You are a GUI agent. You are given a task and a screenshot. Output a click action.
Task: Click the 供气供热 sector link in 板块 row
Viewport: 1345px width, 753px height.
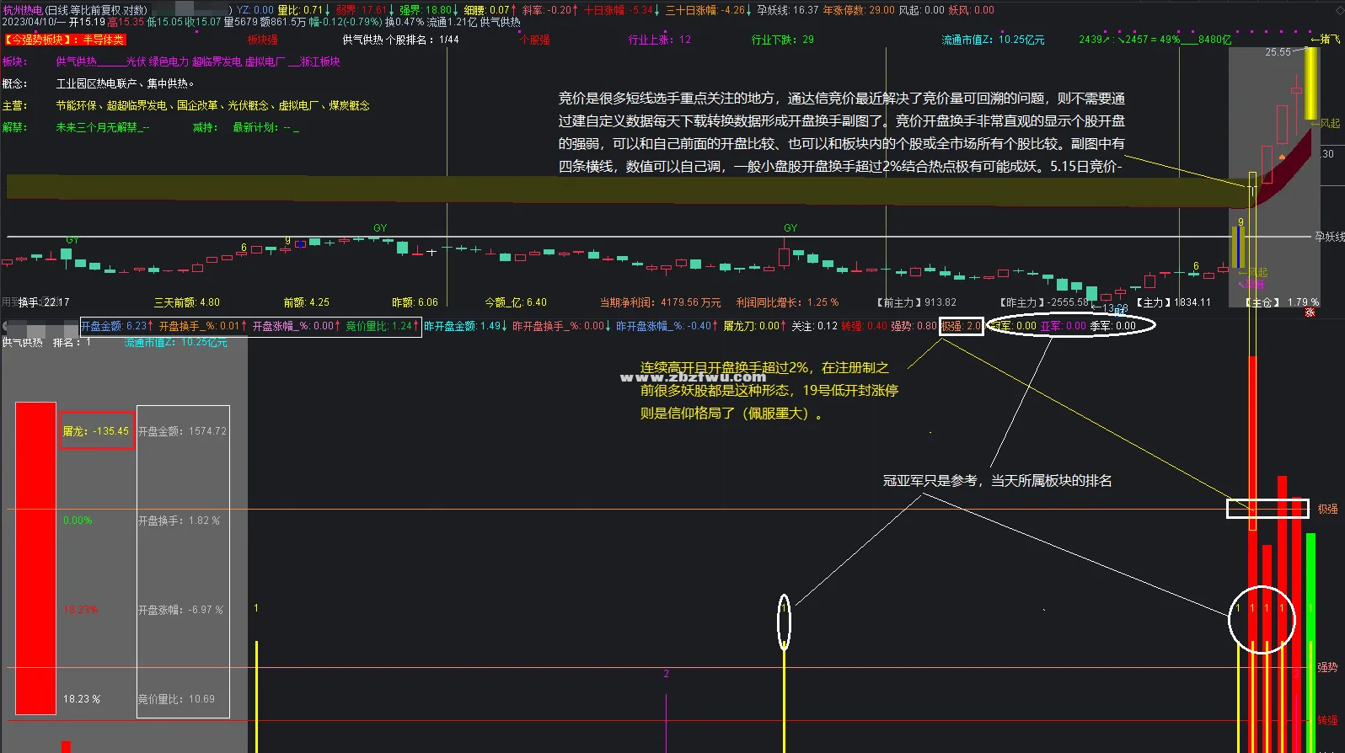pos(76,61)
